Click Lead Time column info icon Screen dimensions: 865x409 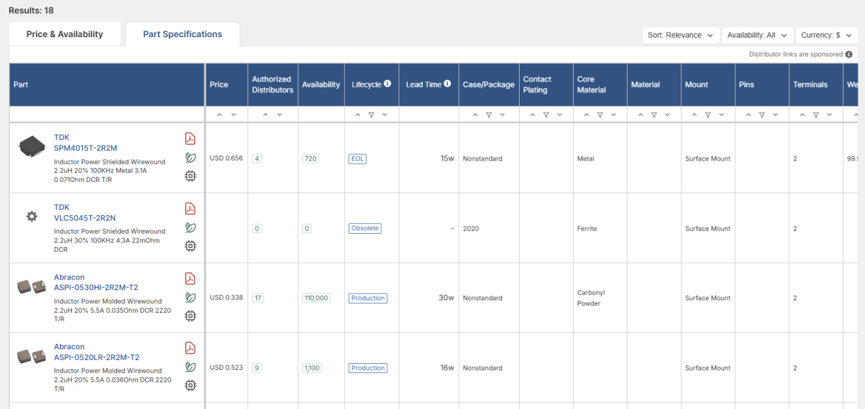447,84
